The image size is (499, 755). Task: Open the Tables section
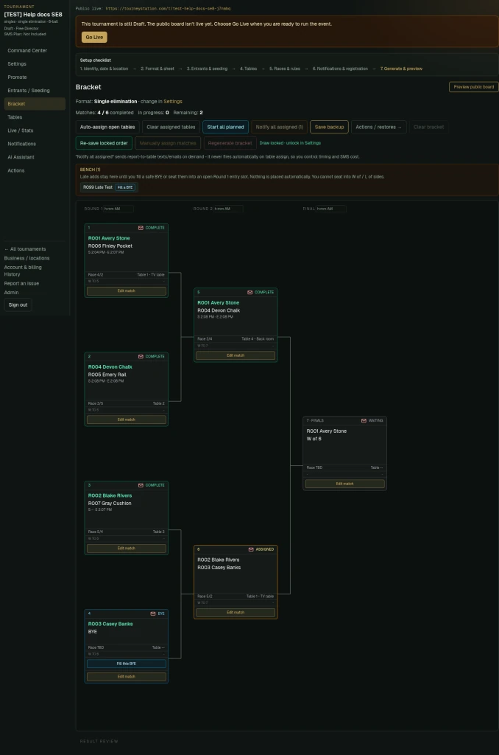(35, 117)
